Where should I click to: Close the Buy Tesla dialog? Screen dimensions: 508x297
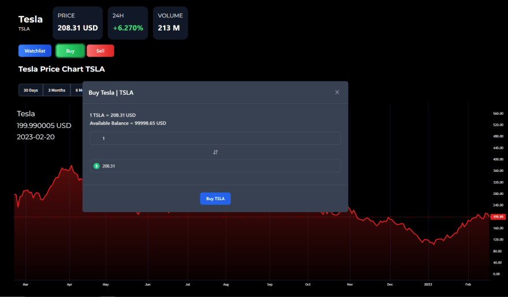click(x=337, y=92)
